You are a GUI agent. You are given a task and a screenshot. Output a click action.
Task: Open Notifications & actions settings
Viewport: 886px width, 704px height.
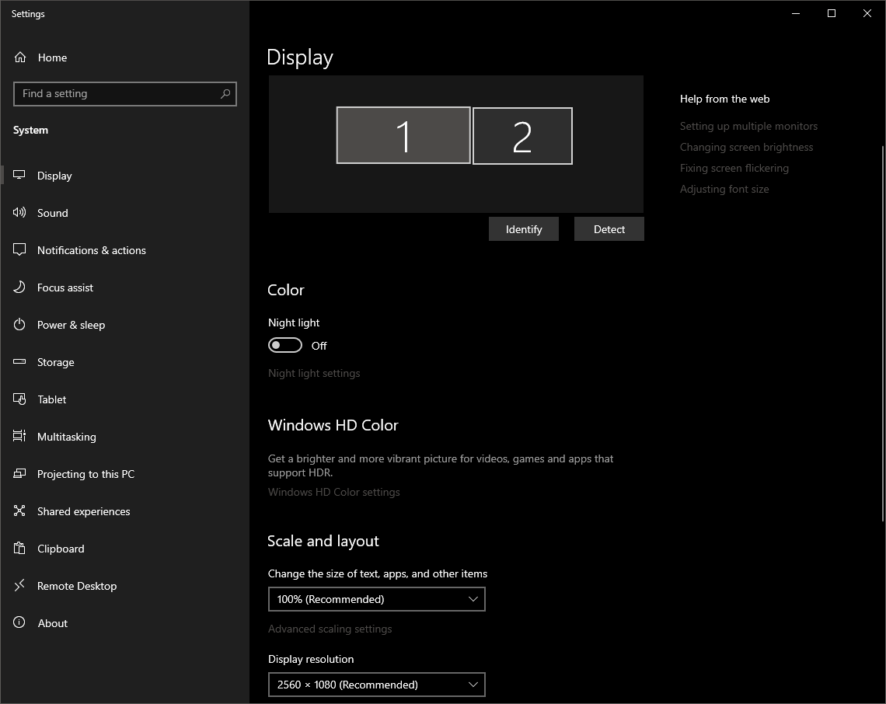point(91,250)
